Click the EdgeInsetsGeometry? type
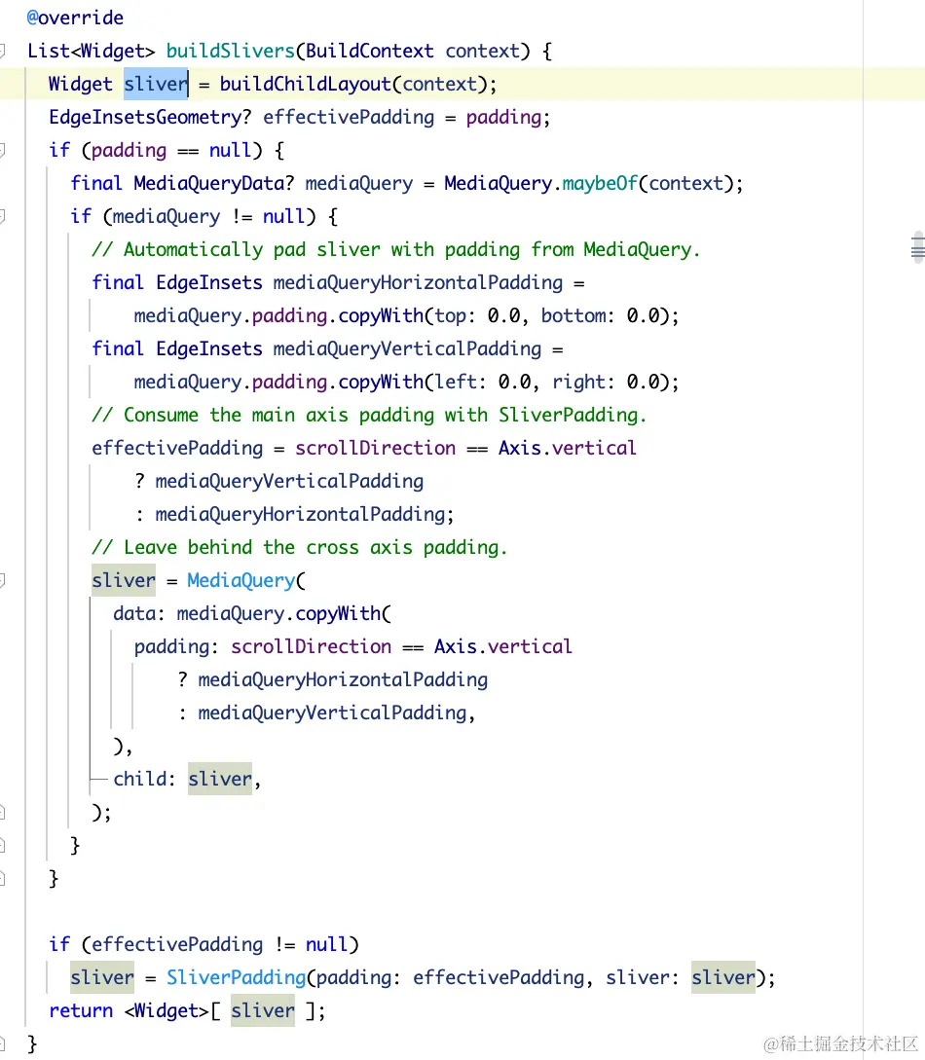 [x=150, y=117]
